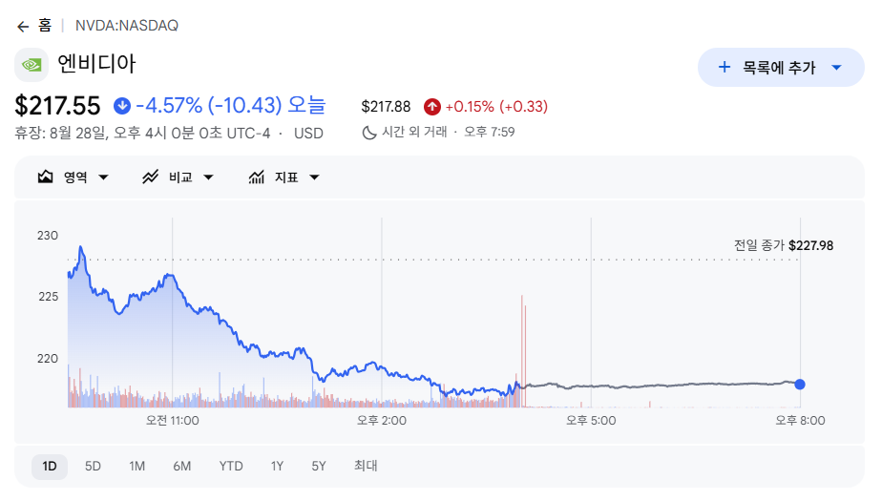The height and width of the screenshot is (501, 882).
Task: Click the 225 y-axis label
Action: click(x=48, y=297)
